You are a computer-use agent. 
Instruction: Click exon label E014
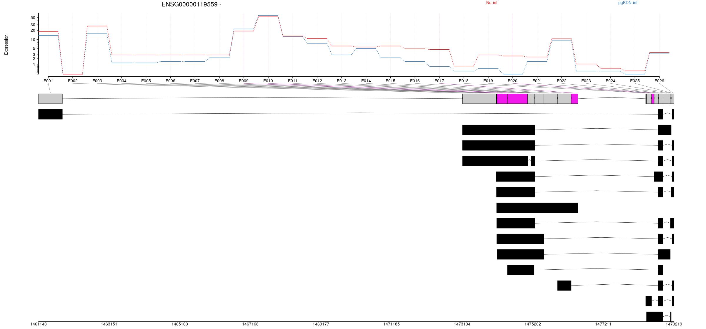tap(366, 81)
